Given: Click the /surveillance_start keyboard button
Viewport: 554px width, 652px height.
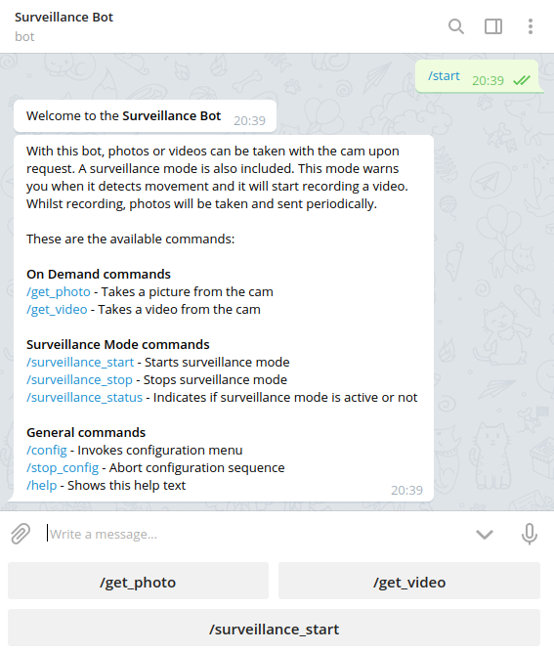Looking at the screenshot, I should coord(274,628).
